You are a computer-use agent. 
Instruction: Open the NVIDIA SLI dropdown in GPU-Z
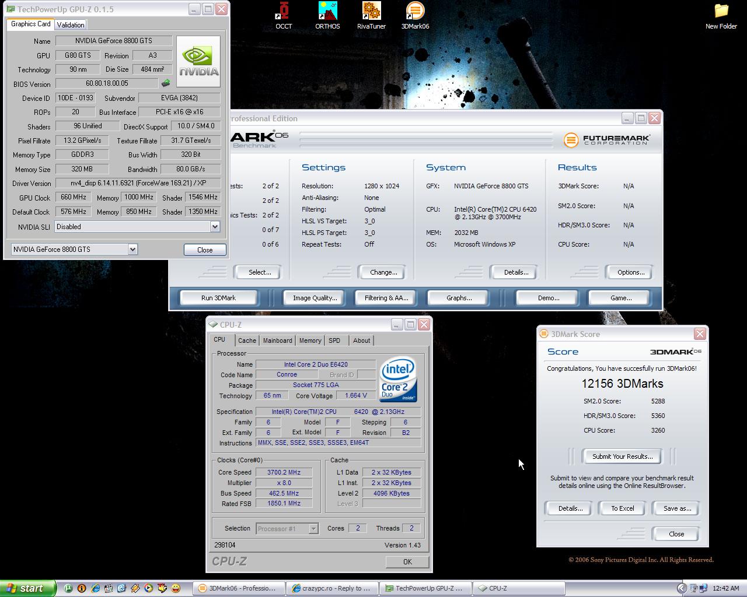point(215,227)
